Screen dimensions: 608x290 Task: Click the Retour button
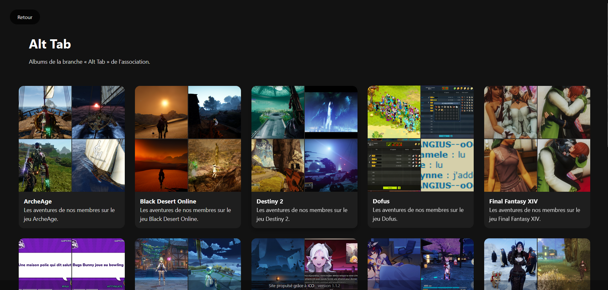click(x=25, y=17)
